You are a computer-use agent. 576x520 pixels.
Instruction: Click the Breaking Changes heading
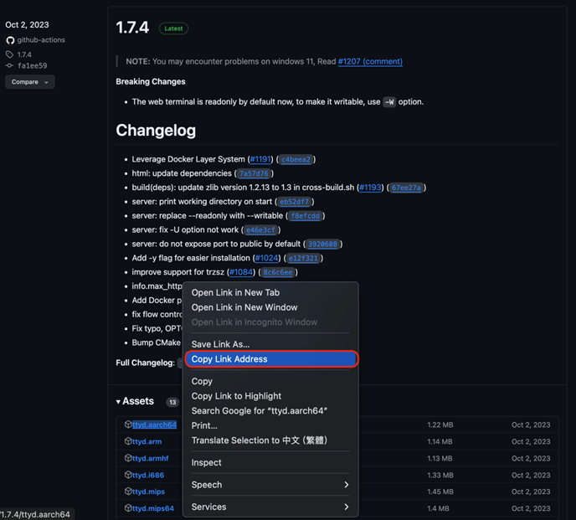(151, 81)
